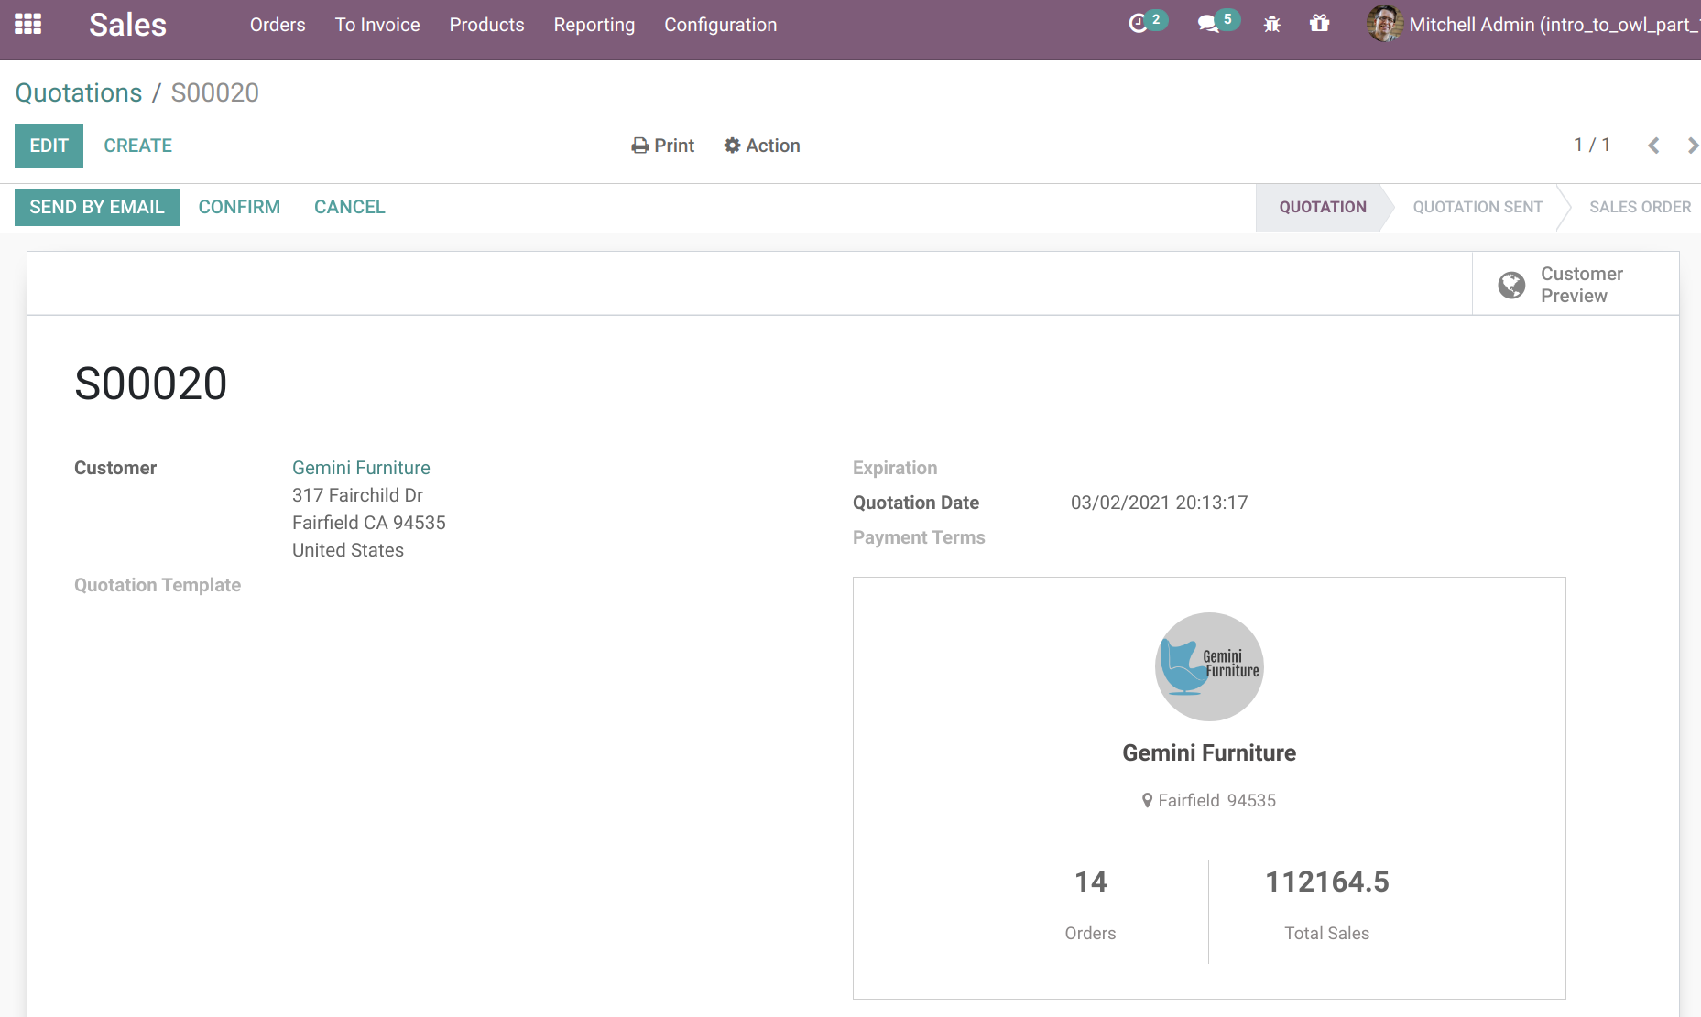Click the S00020 order heading
The width and height of the screenshot is (1701, 1017).
(x=150, y=384)
